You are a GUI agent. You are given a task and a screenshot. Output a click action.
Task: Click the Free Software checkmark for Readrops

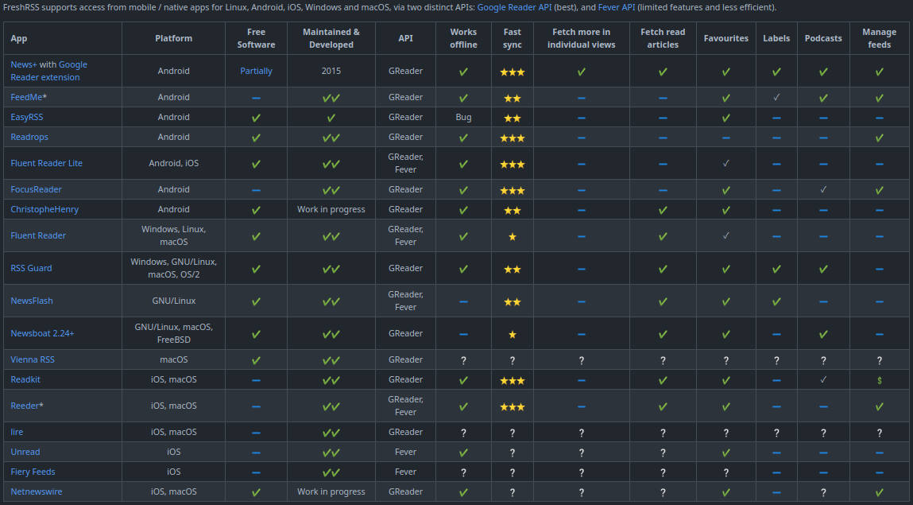(256, 138)
